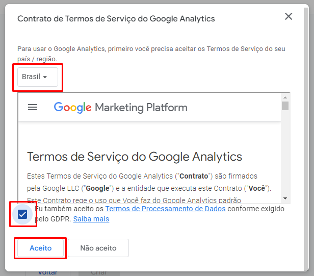The height and width of the screenshot is (276, 314).
Task: Click the Marketing Platform title text
Action: click(x=141, y=108)
